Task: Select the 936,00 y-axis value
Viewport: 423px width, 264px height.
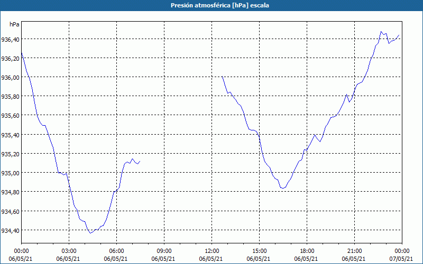Action: point(10,78)
